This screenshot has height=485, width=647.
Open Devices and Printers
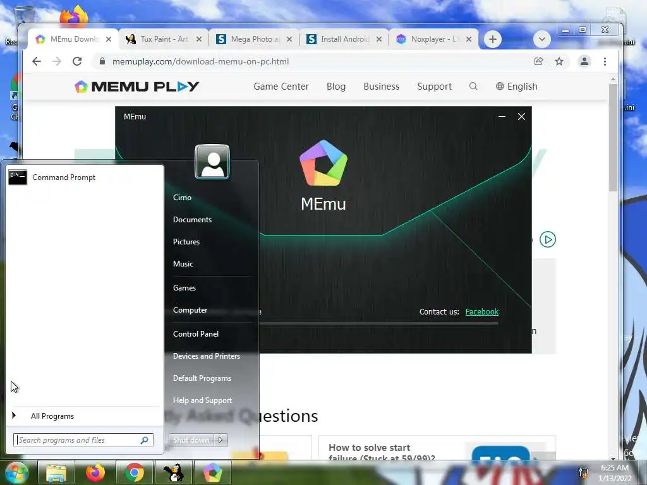coord(207,356)
